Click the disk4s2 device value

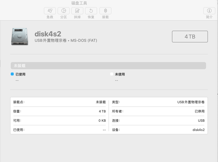tap(199, 130)
